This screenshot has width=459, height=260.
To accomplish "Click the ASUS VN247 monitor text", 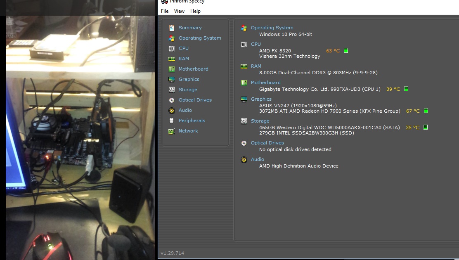I will tap(298, 105).
